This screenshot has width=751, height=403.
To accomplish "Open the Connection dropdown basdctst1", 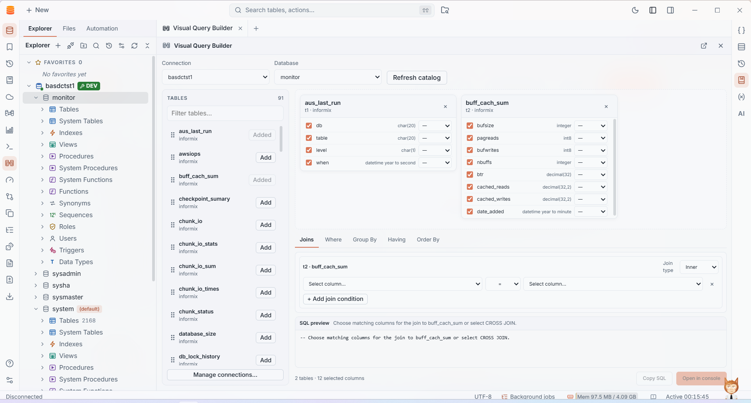I will pyautogui.click(x=216, y=77).
